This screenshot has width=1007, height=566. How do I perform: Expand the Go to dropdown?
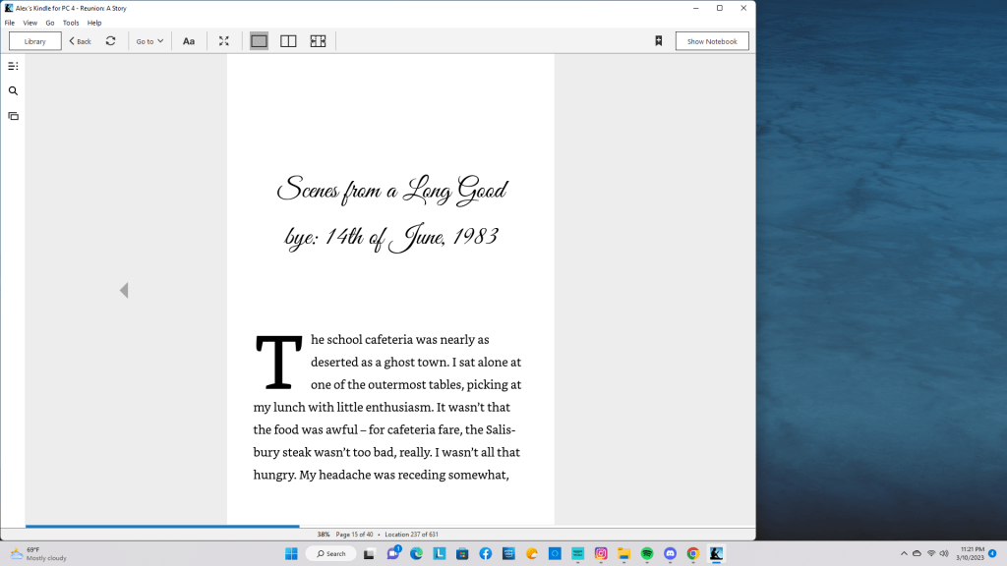point(149,41)
